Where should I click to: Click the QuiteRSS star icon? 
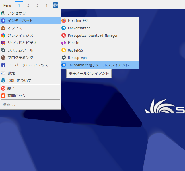coord(64,50)
